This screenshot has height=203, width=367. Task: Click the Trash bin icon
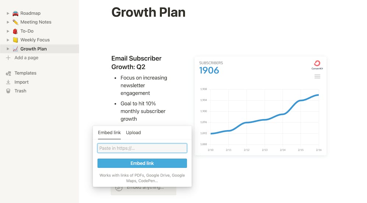click(x=8, y=91)
